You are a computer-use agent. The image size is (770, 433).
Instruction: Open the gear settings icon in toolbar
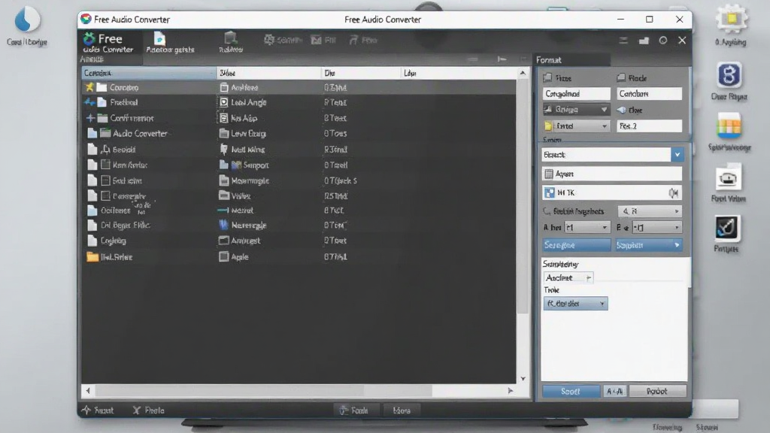point(269,40)
